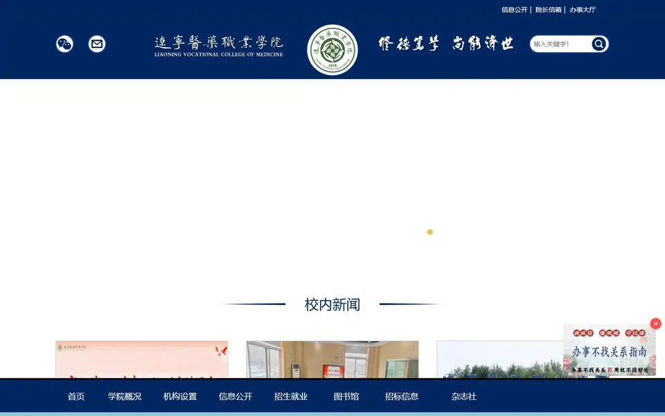Screen dimensions: 665x416
Task: Click the email envelope icon
Action: tap(97, 44)
